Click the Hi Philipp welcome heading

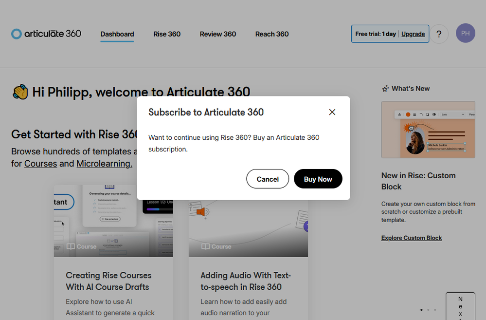click(141, 92)
